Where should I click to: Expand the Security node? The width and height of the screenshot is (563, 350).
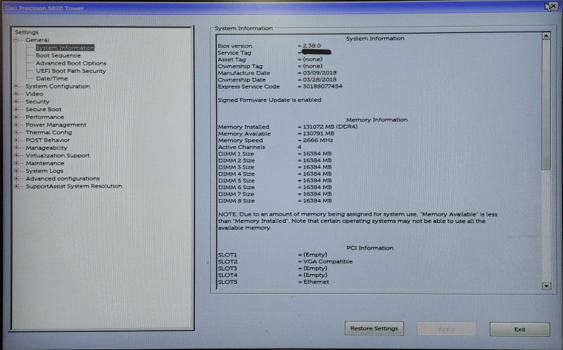[x=15, y=101]
